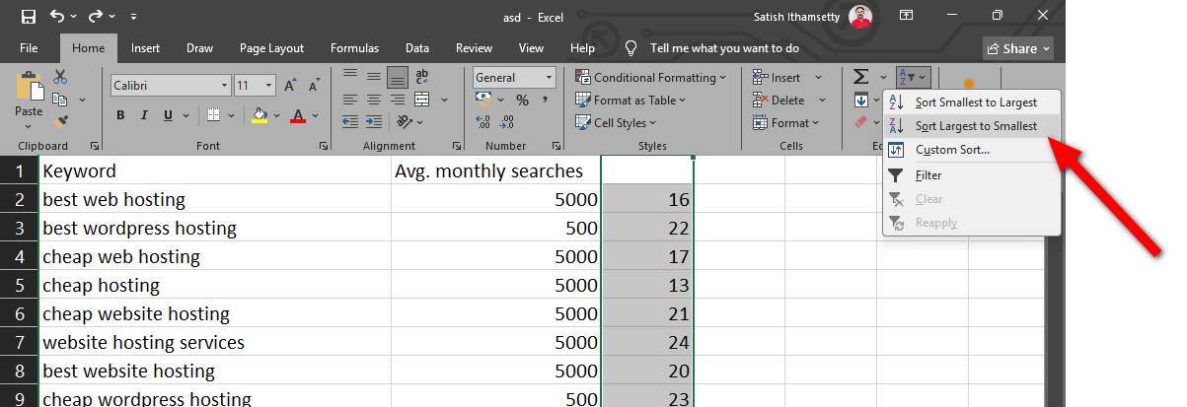Increase the cell indent
Image resolution: width=1187 pixels, height=407 pixels.
[374, 122]
